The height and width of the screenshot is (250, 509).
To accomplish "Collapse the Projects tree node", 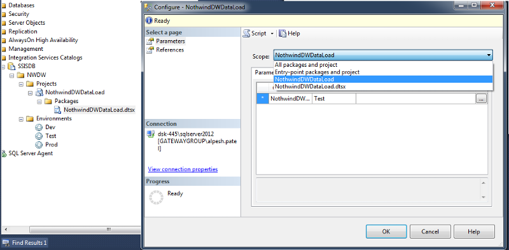I will click(x=21, y=84).
